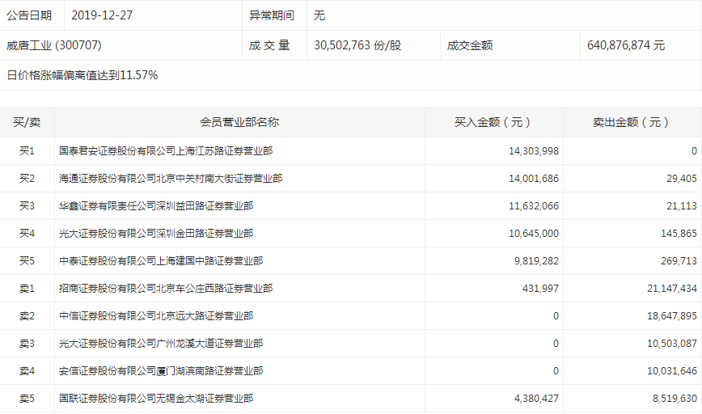The width and height of the screenshot is (702, 414).
Task: Click sell amount 21,113
Action: pyautogui.click(x=682, y=206)
